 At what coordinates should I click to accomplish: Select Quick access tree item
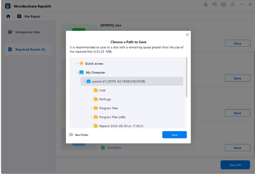click(94, 64)
